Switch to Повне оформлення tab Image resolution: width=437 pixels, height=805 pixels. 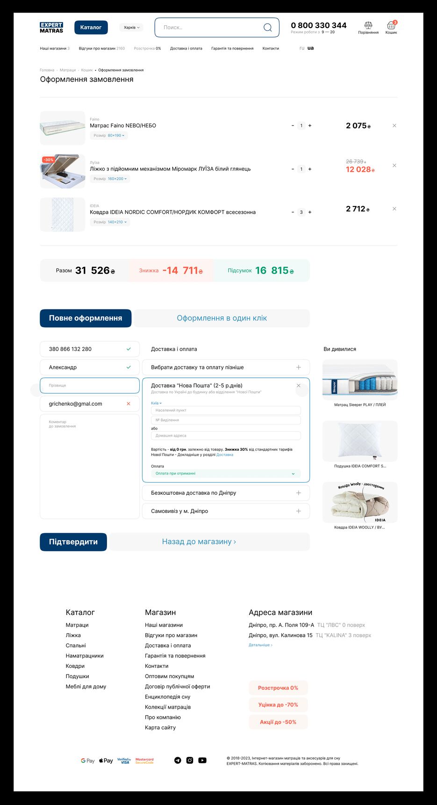tap(86, 318)
